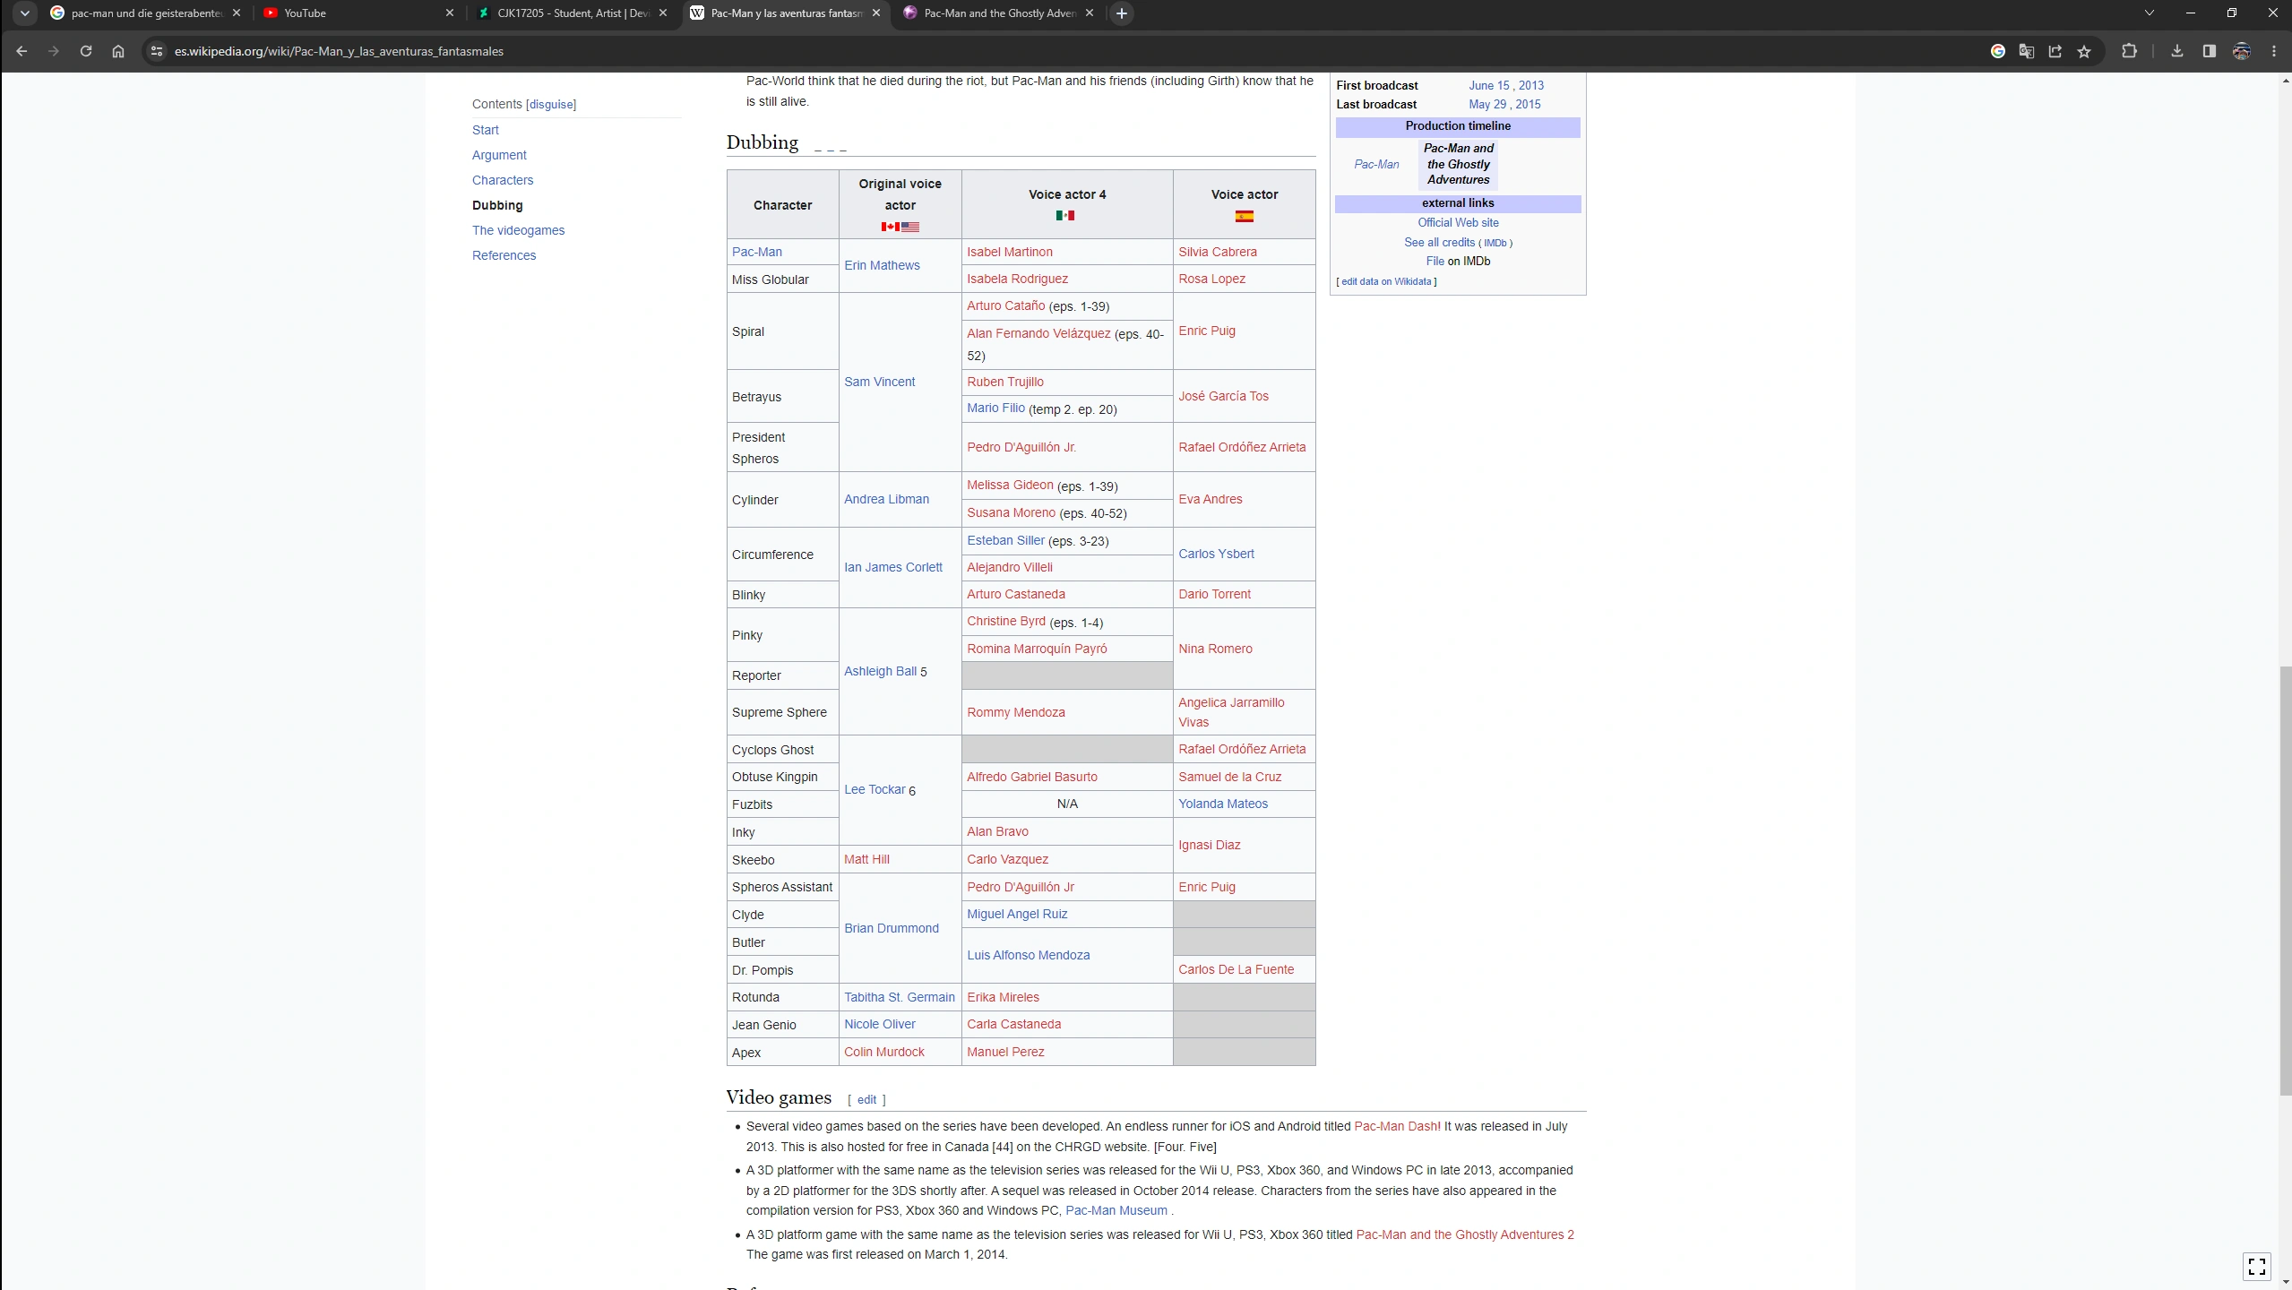This screenshot has height=1290, width=2292.
Task: Toggle the browser side panel
Action: 2209,51
